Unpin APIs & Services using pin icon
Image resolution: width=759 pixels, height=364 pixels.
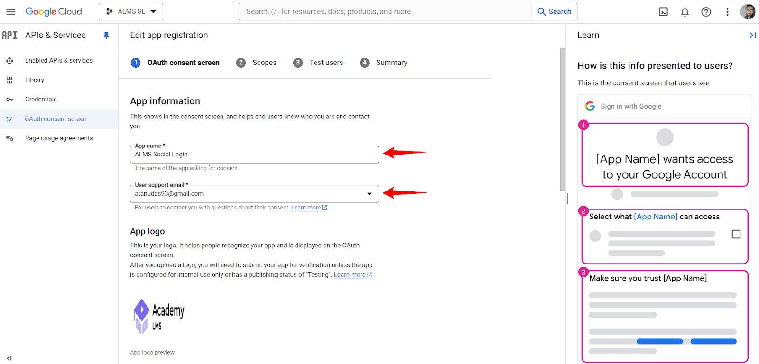coord(106,36)
